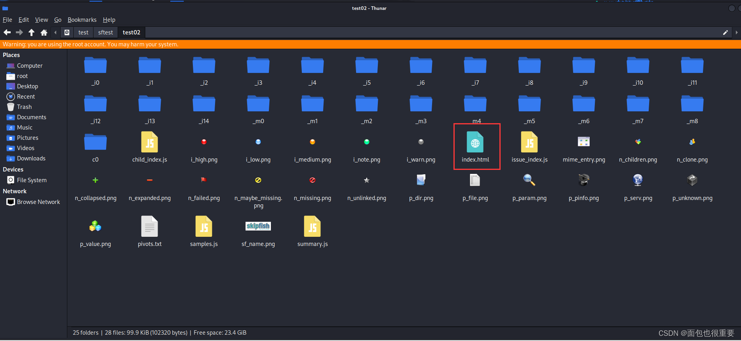Click Browse Network in sidebar
The width and height of the screenshot is (741, 341).
[x=38, y=202]
